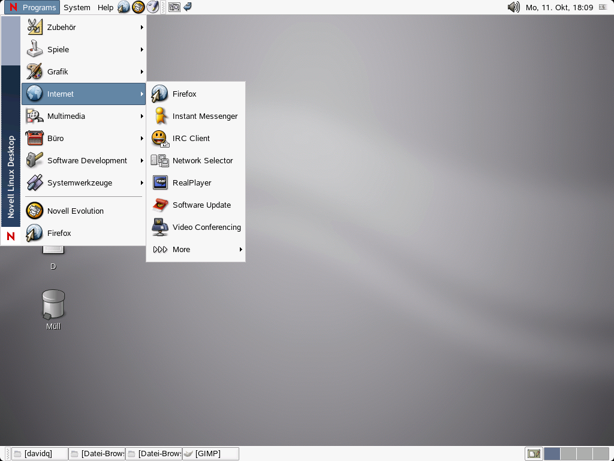Click the screenshot launcher in top panel
Viewport: 614px width, 461px height.
174,7
